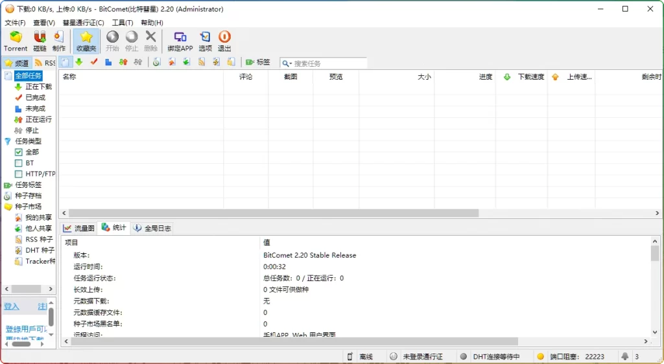664x364 pixels.
Task: Show Tracker torrents filter icon
Action: [x=231, y=63]
